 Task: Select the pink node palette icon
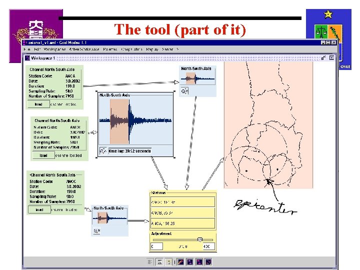coord(199,261)
